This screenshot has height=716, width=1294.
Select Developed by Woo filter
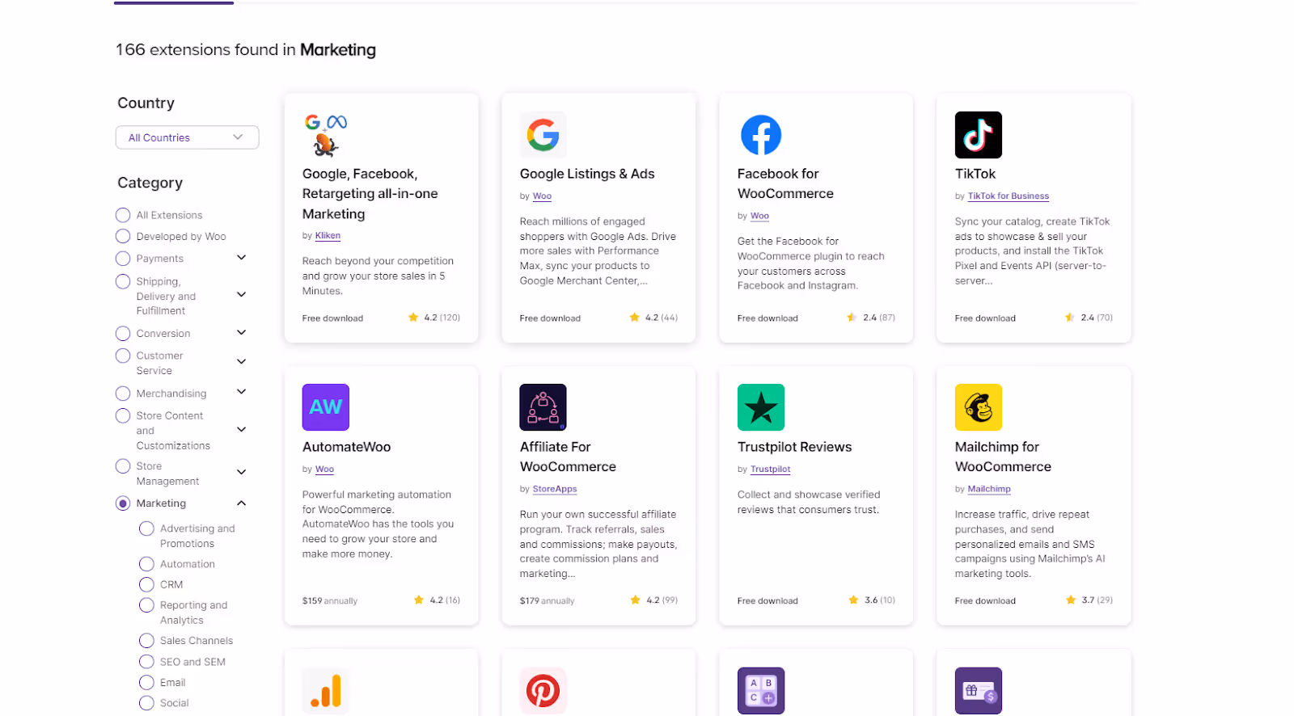point(122,236)
